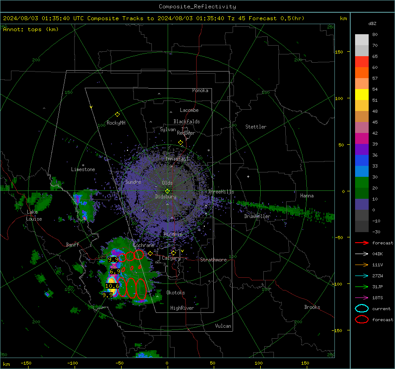Click the Airdrie city label
The width and height of the screenshot is (395, 369).
pos(173,234)
